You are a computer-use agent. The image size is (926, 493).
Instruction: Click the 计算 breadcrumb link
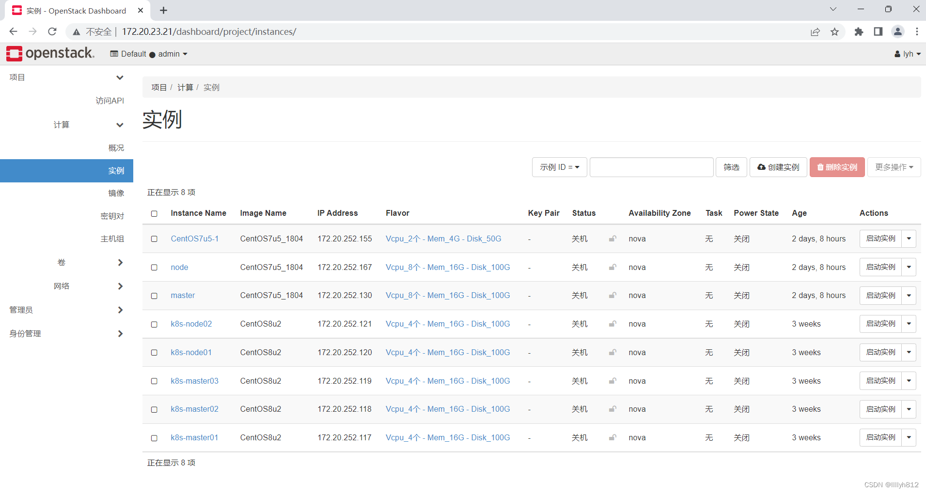pos(185,87)
